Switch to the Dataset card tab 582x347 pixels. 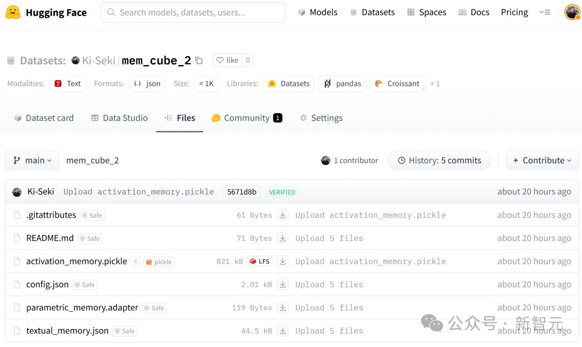[x=44, y=118]
